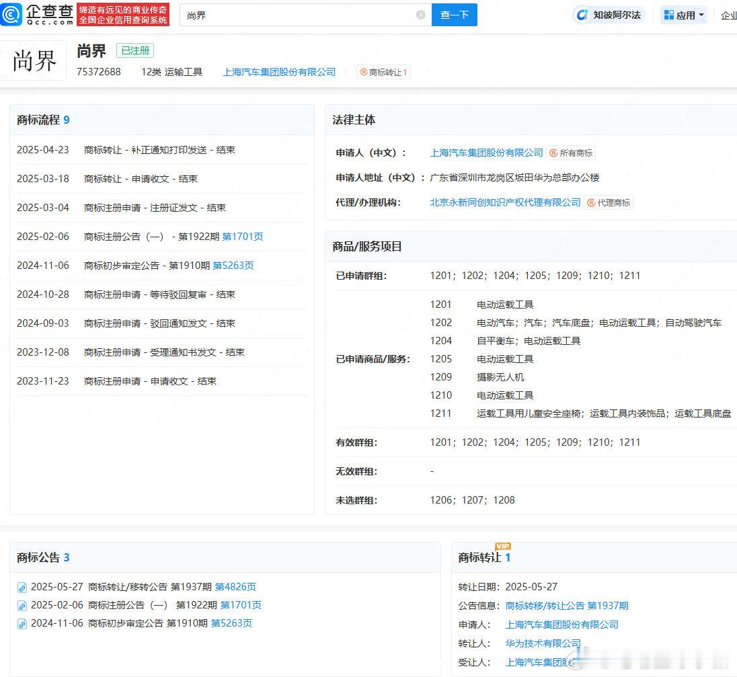The image size is (737, 677).
Task: Click the 商标公告 3 section heading
Action: [43, 557]
